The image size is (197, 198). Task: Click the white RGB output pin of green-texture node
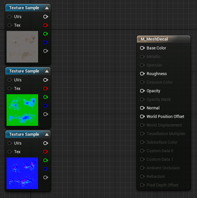[x=46, y=80]
